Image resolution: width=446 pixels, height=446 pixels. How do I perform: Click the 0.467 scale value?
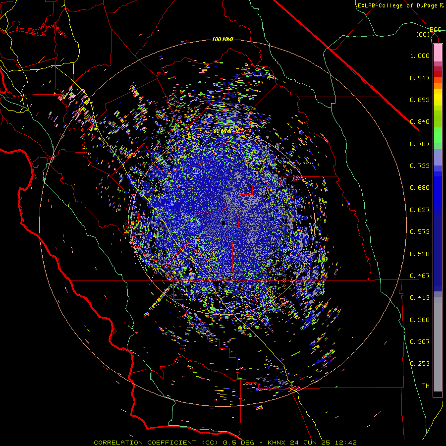[x=420, y=276]
